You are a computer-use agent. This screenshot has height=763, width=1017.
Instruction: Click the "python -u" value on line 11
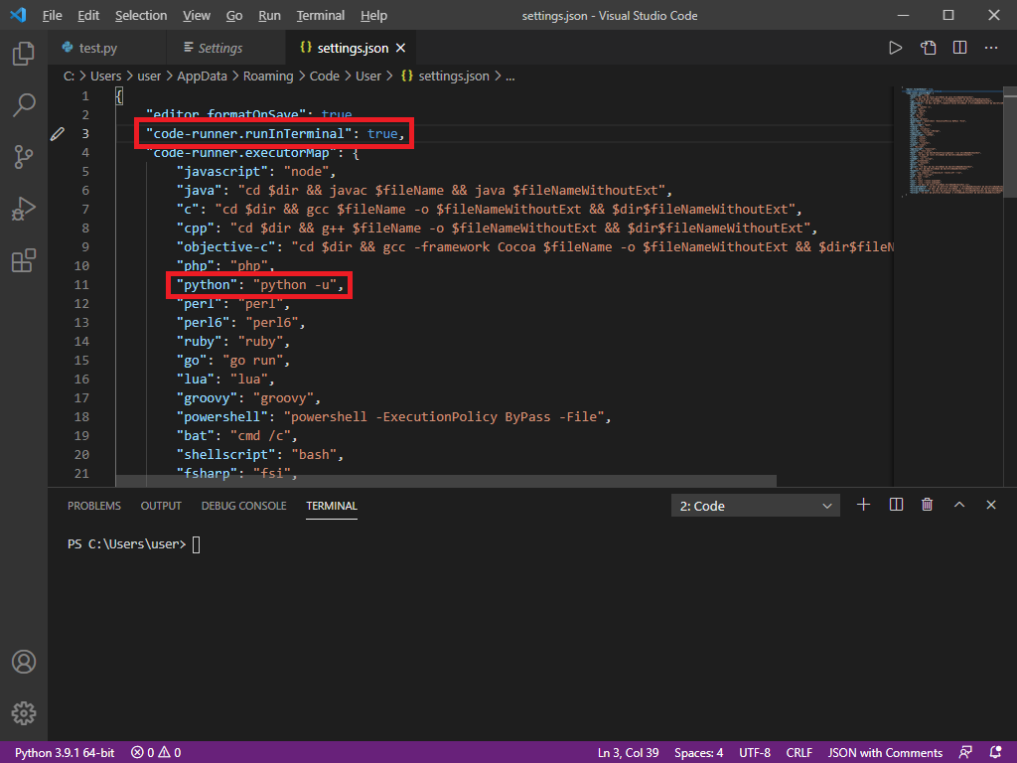click(294, 285)
